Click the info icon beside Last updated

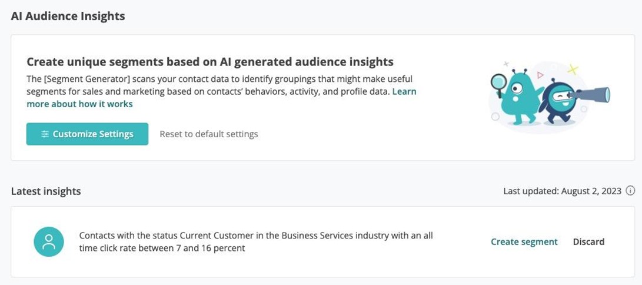[630, 191]
